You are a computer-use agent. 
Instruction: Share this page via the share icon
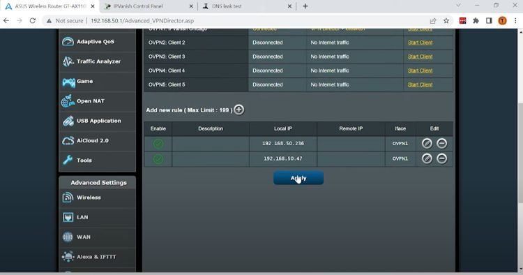click(x=433, y=21)
